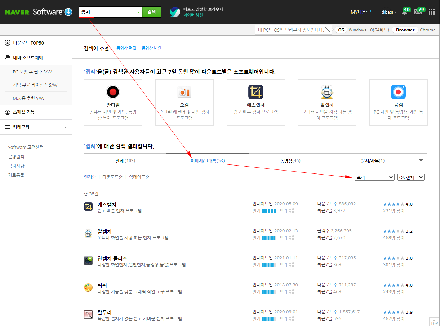The height and width of the screenshot is (326, 440).
Task: Open the 칼무리 result title
Action: 105,312
